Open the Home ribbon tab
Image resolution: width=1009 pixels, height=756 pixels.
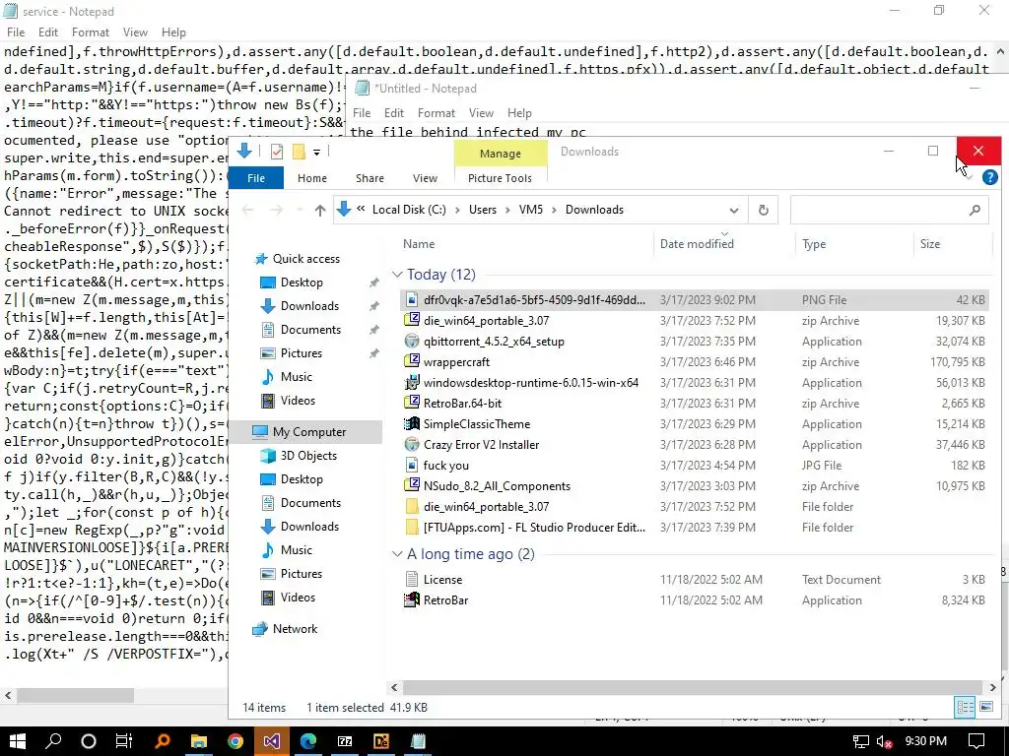pyautogui.click(x=312, y=178)
